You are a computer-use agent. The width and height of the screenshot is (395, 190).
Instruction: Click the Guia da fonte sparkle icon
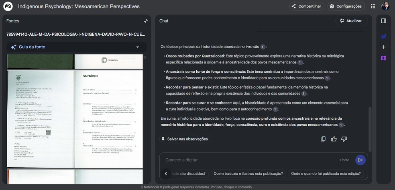(14, 47)
